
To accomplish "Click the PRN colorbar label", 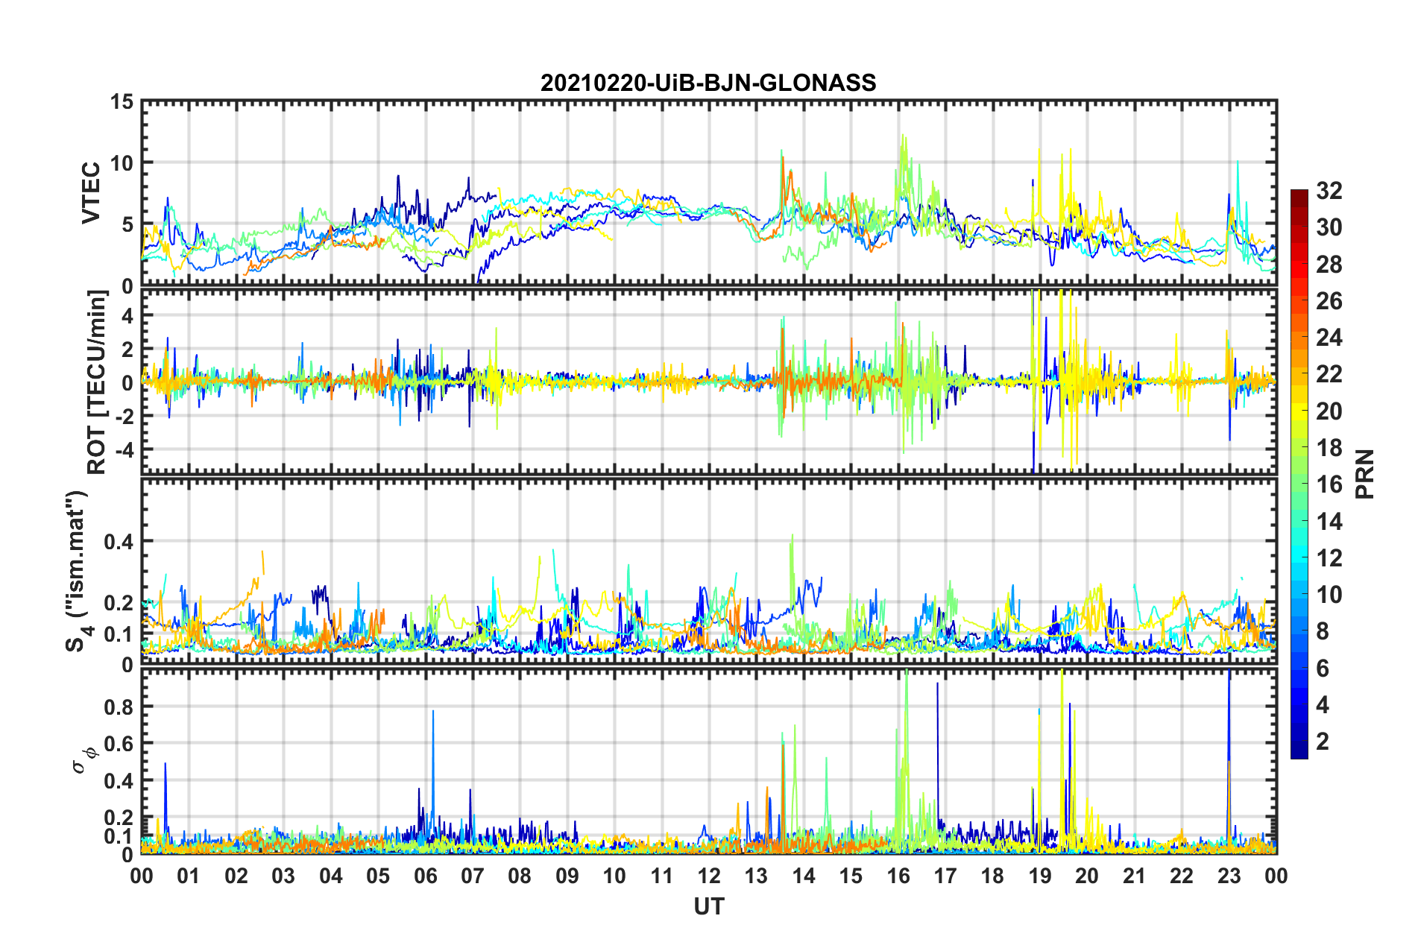I will (x=1364, y=474).
